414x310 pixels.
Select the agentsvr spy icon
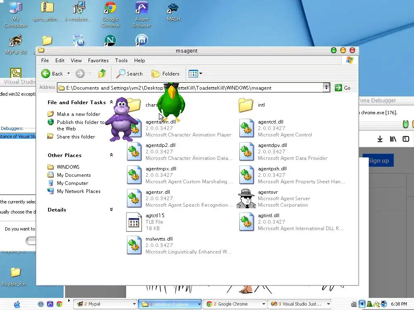[x=246, y=199]
